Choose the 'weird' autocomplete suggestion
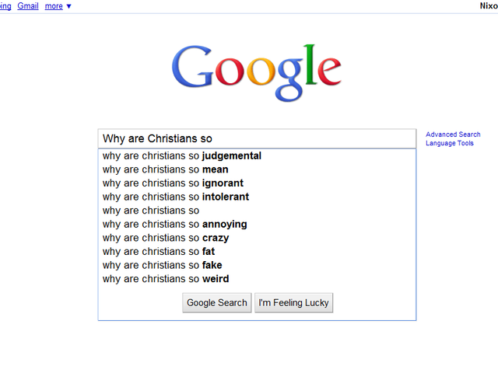The height and width of the screenshot is (373, 498). (x=257, y=278)
